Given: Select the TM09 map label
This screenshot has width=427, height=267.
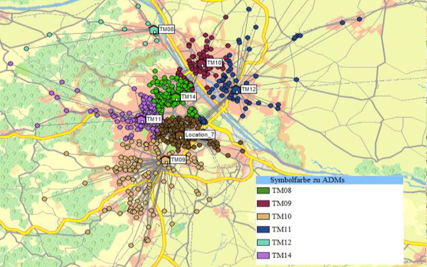Looking at the screenshot, I should (178, 160).
